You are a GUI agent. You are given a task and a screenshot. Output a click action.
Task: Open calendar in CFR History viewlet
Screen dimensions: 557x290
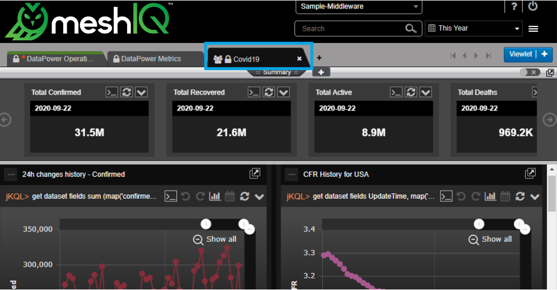[505, 197]
